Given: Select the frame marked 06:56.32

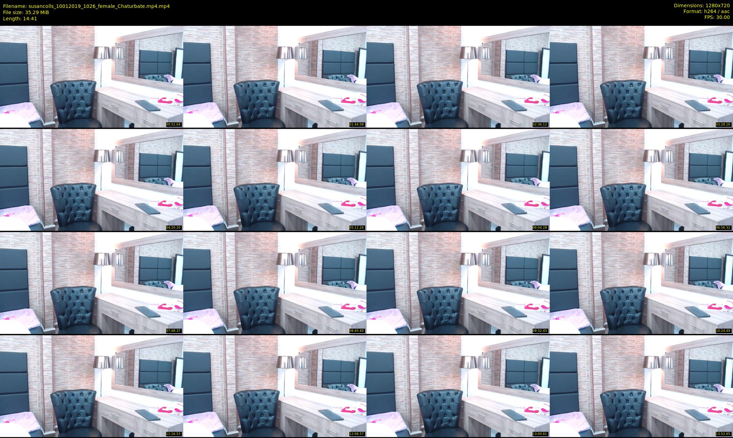Looking at the screenshot, I should click(x=641, y=180).
